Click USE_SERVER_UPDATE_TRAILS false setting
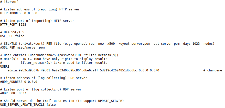 [x=28, y=105]
